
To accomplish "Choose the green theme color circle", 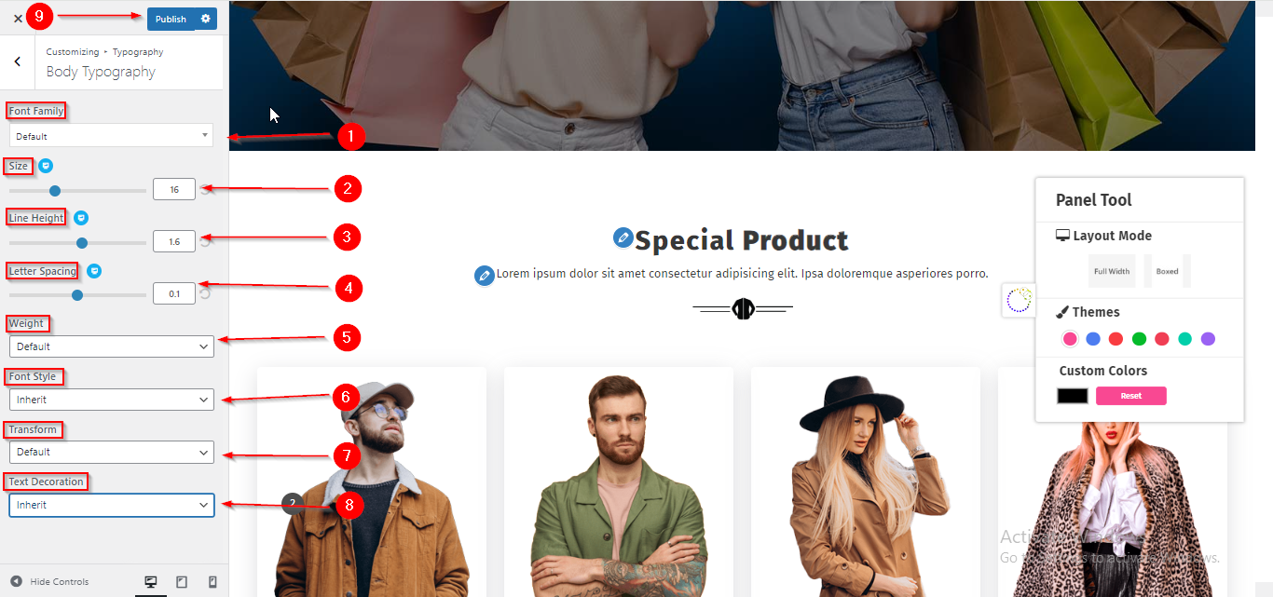I will (1139, 339).
